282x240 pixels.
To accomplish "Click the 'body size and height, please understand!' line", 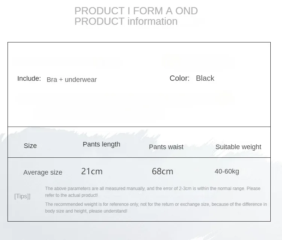I will (x=86, y=211).
